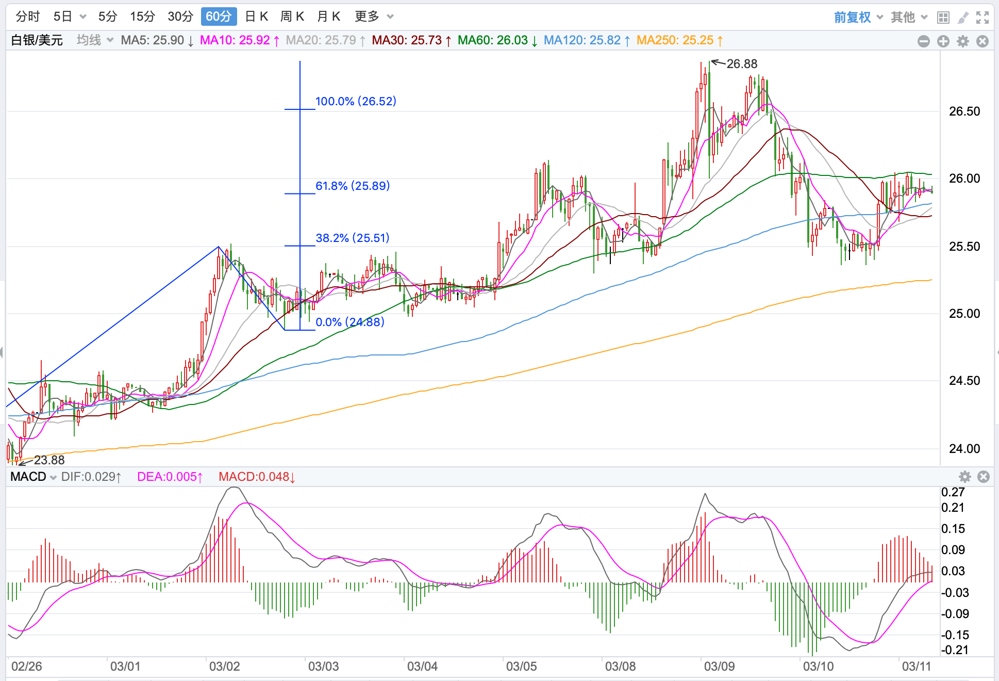
Task: Open MACD indicator settings gear
Action: click(x=965, y=477)
